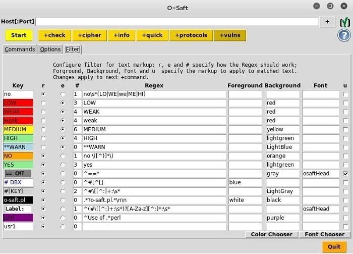Click the green checkmark O-Saft logo icon
353x254 pixels.
(x=345, y=22)
